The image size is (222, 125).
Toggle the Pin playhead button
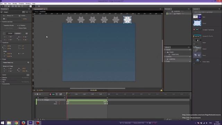tap(57, 94)
